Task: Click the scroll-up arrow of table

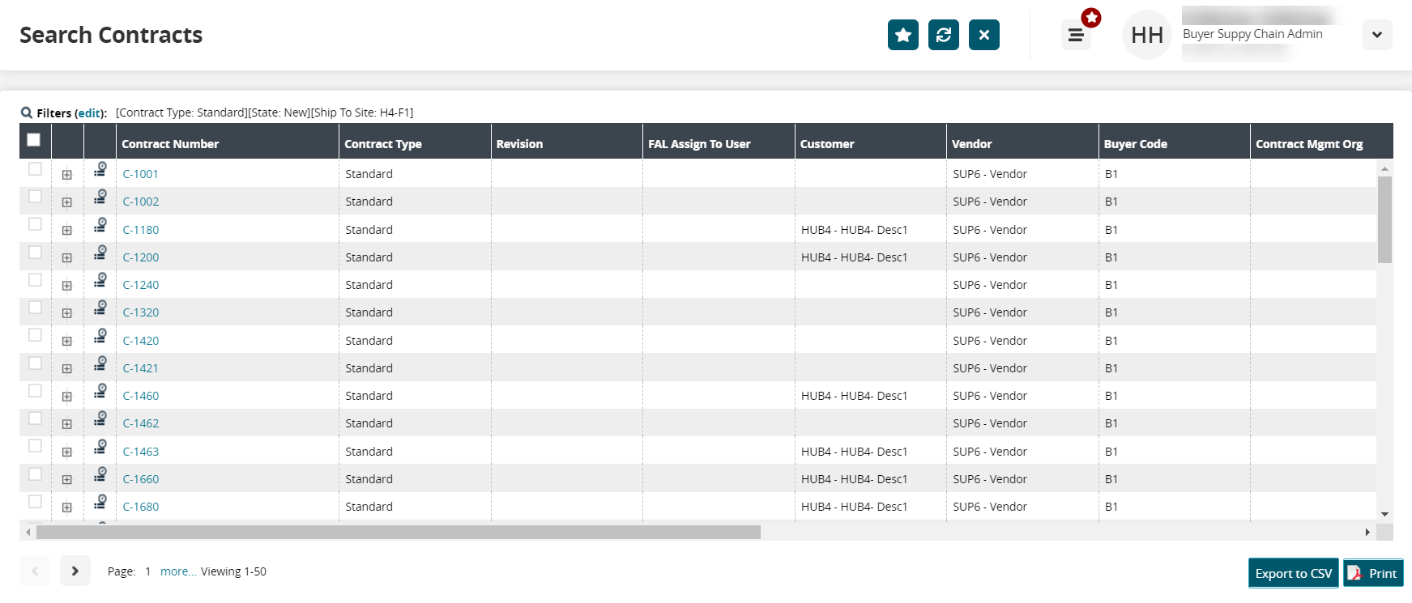Action: pos(1384,169)
